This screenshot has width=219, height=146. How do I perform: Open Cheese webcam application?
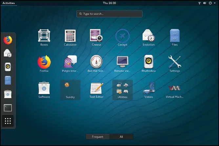96,36
